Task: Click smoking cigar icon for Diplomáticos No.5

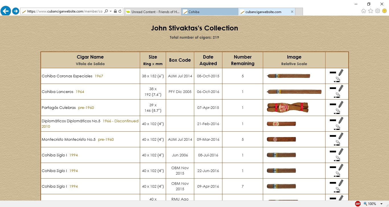Action: coord(337,127)
